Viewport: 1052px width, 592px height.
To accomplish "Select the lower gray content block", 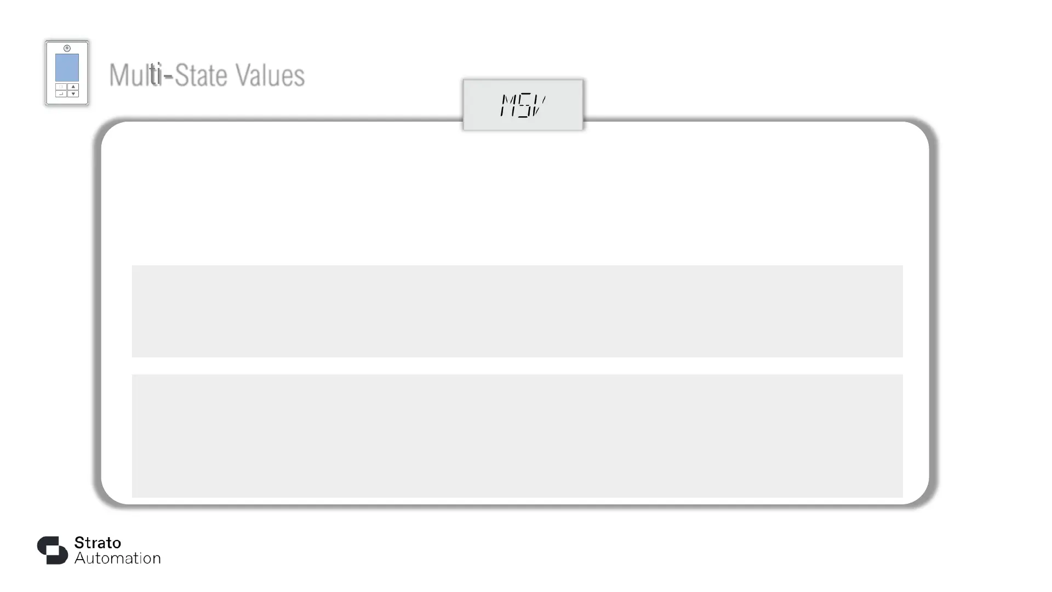I will coord(517,436).
